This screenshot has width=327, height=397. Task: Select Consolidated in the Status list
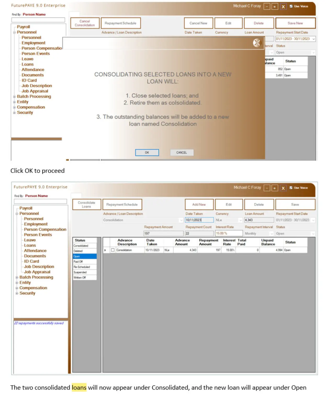click(x=85, y=246)
